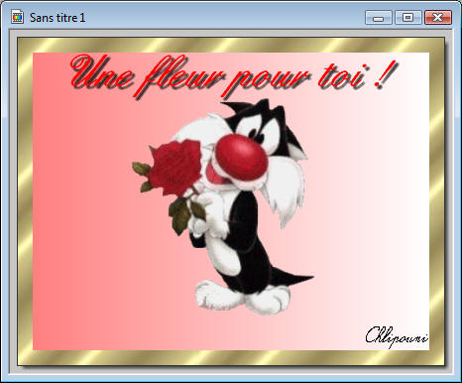Click the top edge of the gold frame
462x383 pixels.
tap(231, 45)
